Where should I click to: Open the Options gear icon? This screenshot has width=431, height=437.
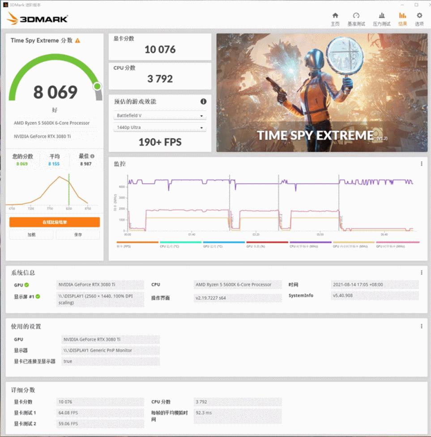point(419,15)
